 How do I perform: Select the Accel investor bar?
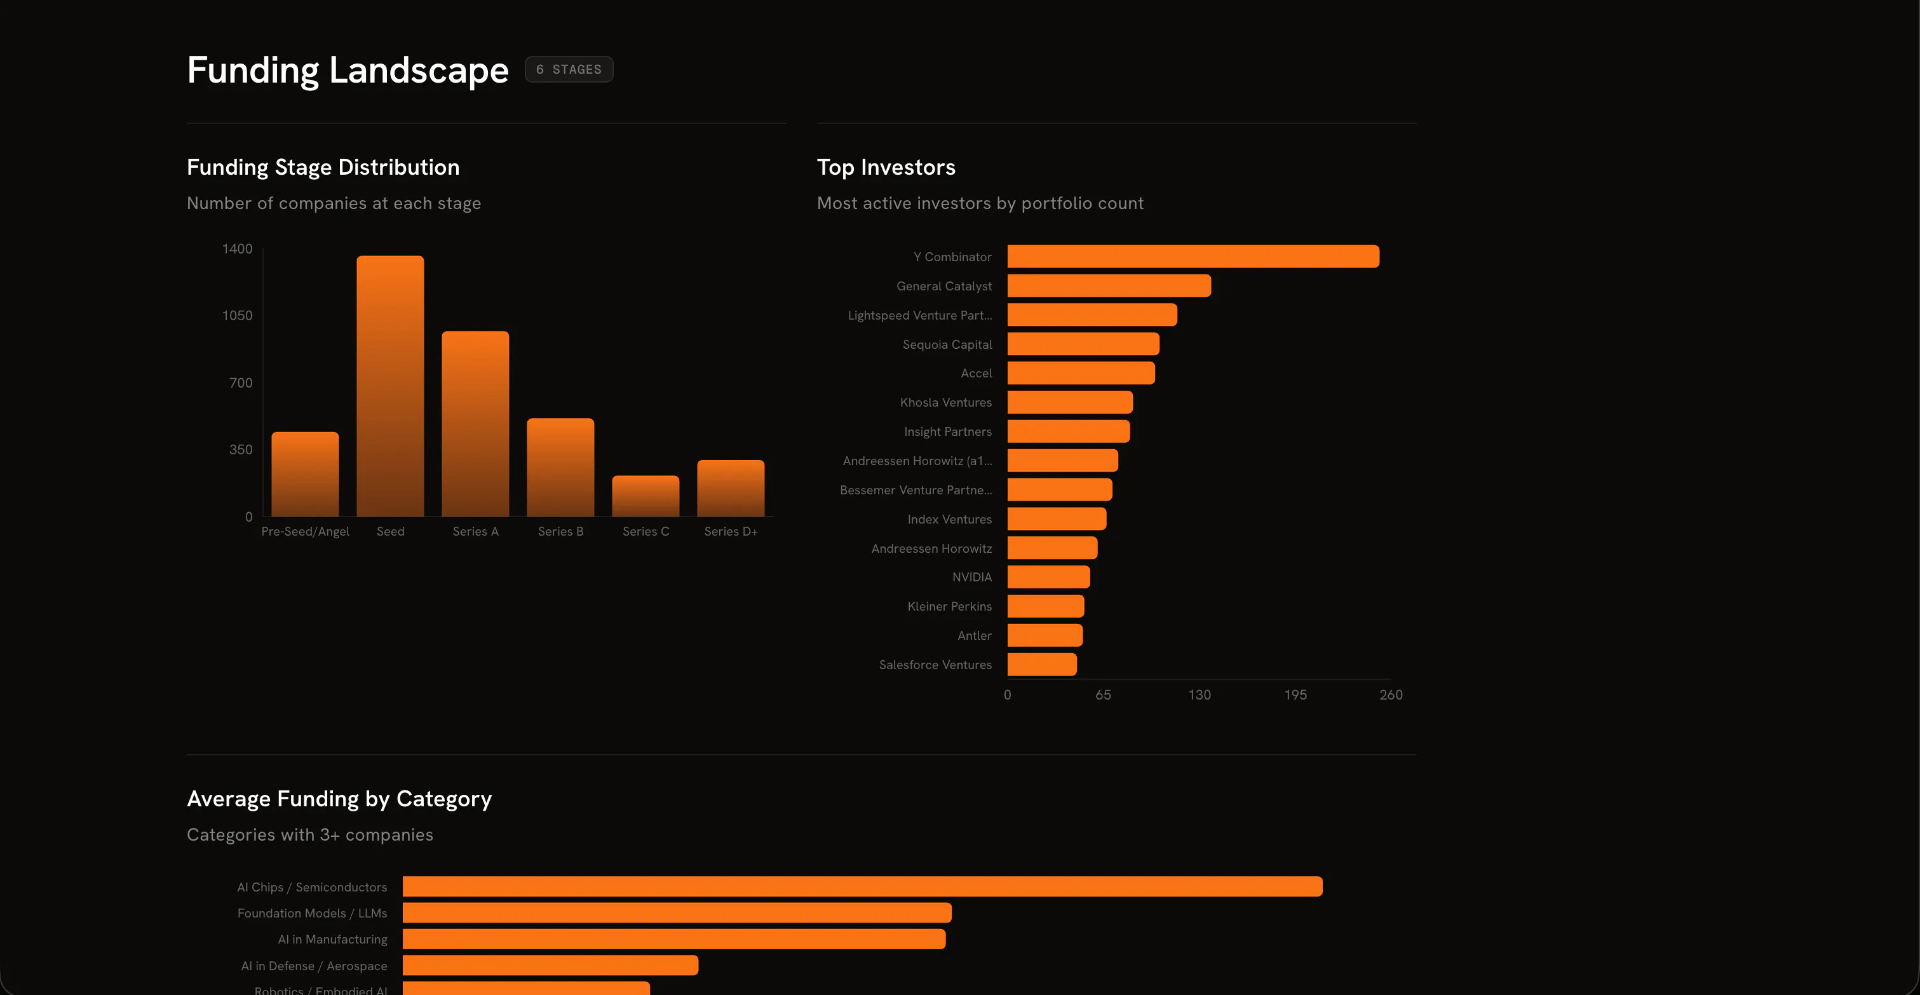(1081, 373)
